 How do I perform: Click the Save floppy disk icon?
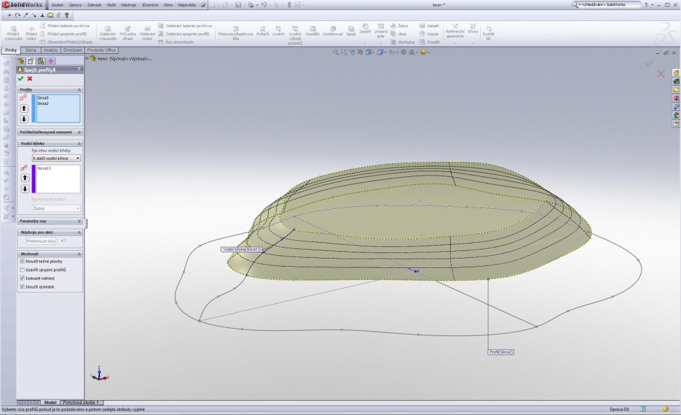(x=238, y=5)
